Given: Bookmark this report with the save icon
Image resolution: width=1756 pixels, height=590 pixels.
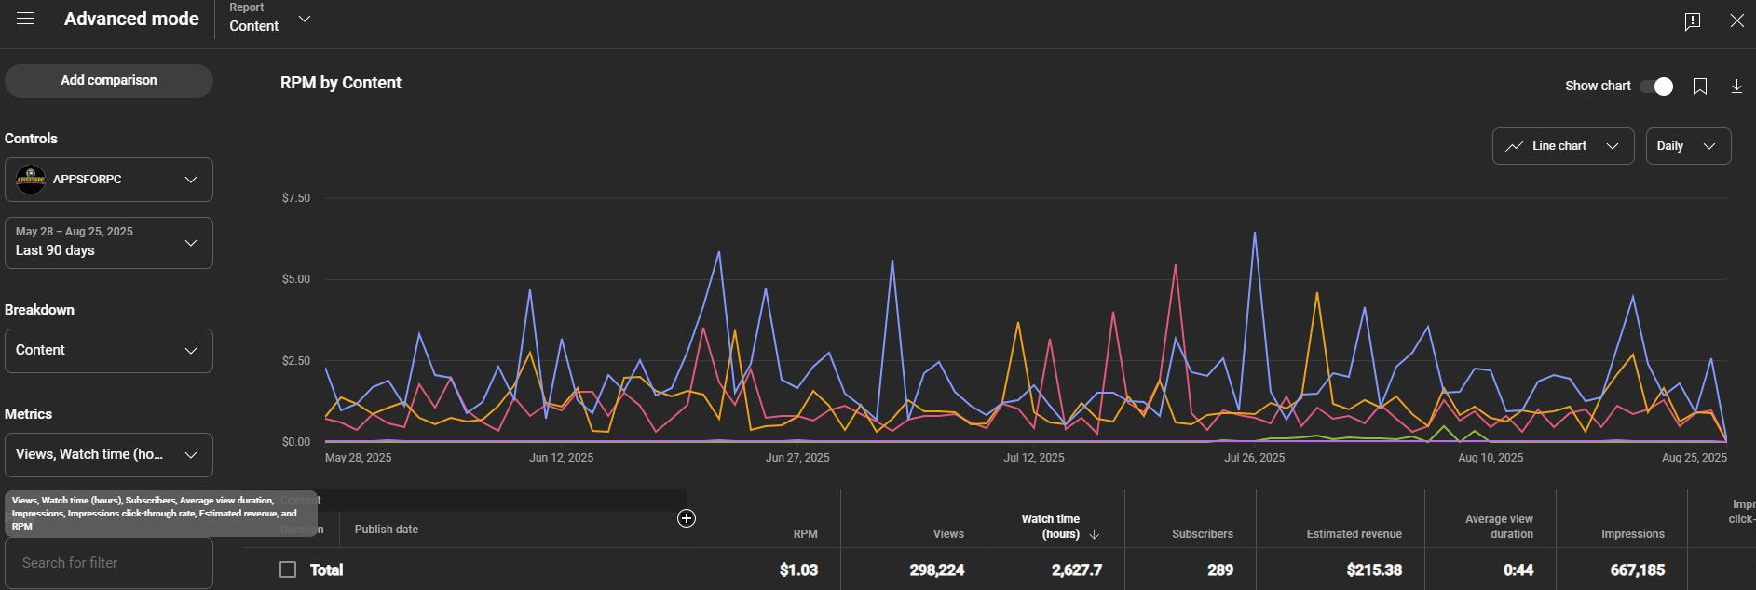Looking at the screenshot, I should [1700, 87].
